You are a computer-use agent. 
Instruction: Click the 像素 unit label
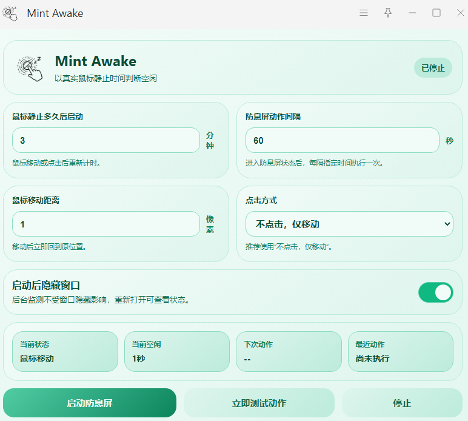(x=210, y=224)
